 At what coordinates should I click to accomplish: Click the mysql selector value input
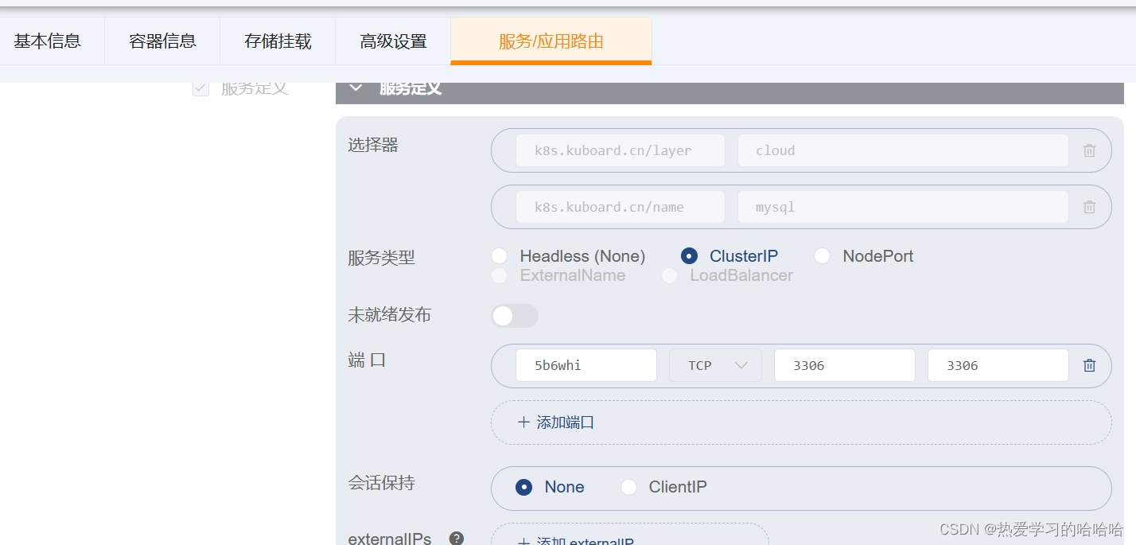tap(903, 207)
